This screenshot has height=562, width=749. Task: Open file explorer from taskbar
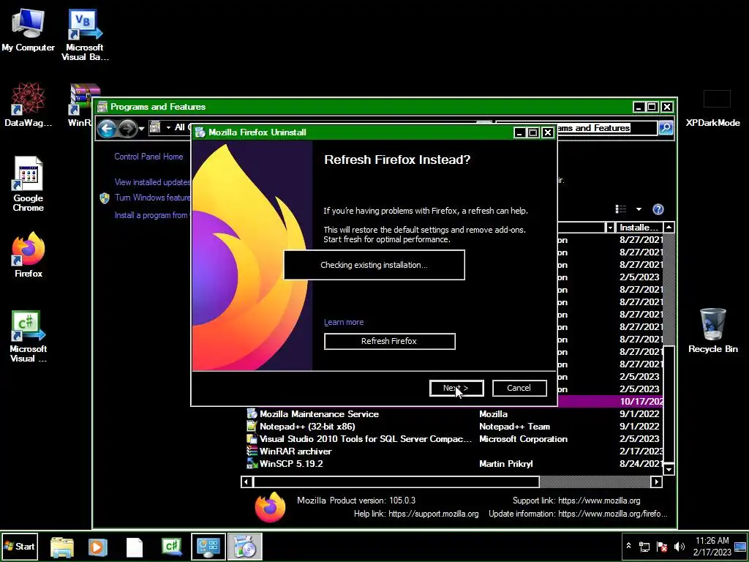[62, 547]
